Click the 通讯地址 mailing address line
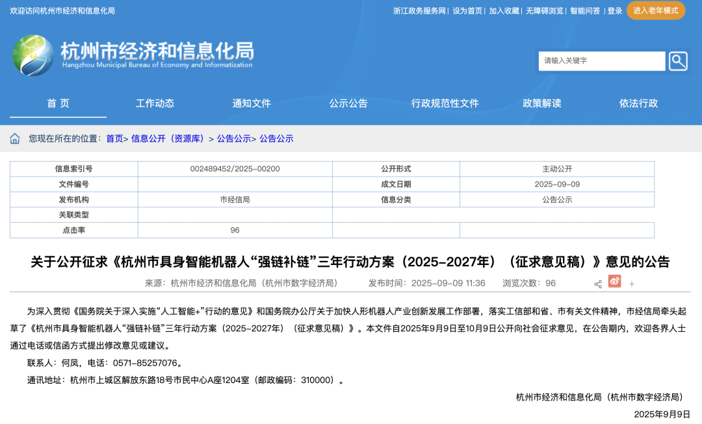The height and width of the screenshot is (424, 702). pos(185,380)
